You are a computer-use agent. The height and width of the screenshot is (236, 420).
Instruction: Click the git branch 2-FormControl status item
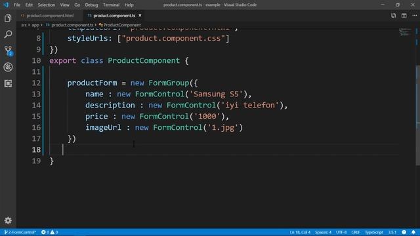pos(20,232)
